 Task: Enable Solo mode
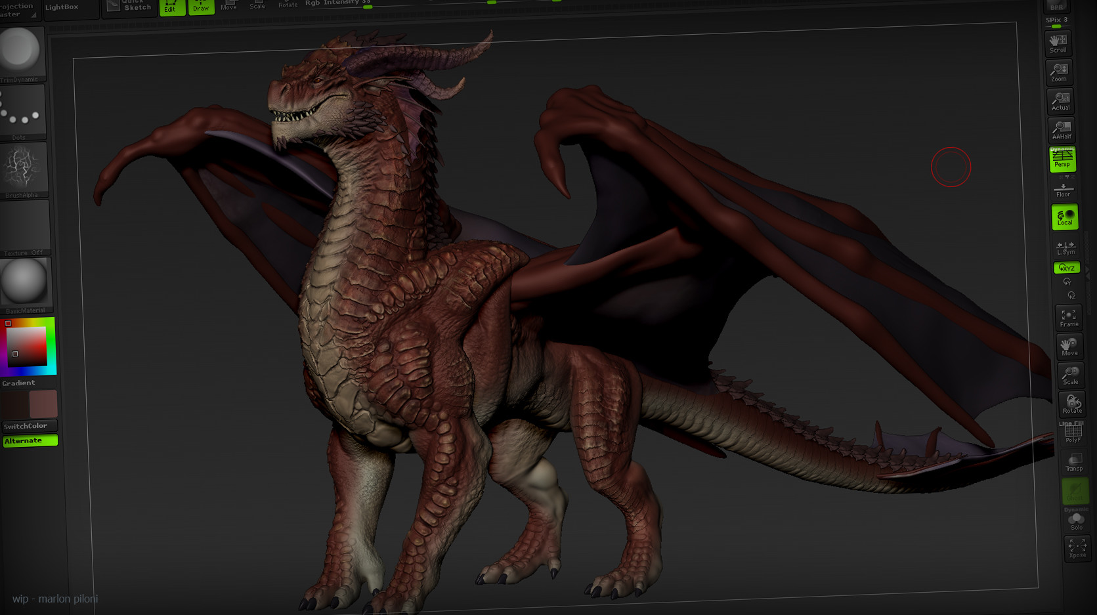1076,520
